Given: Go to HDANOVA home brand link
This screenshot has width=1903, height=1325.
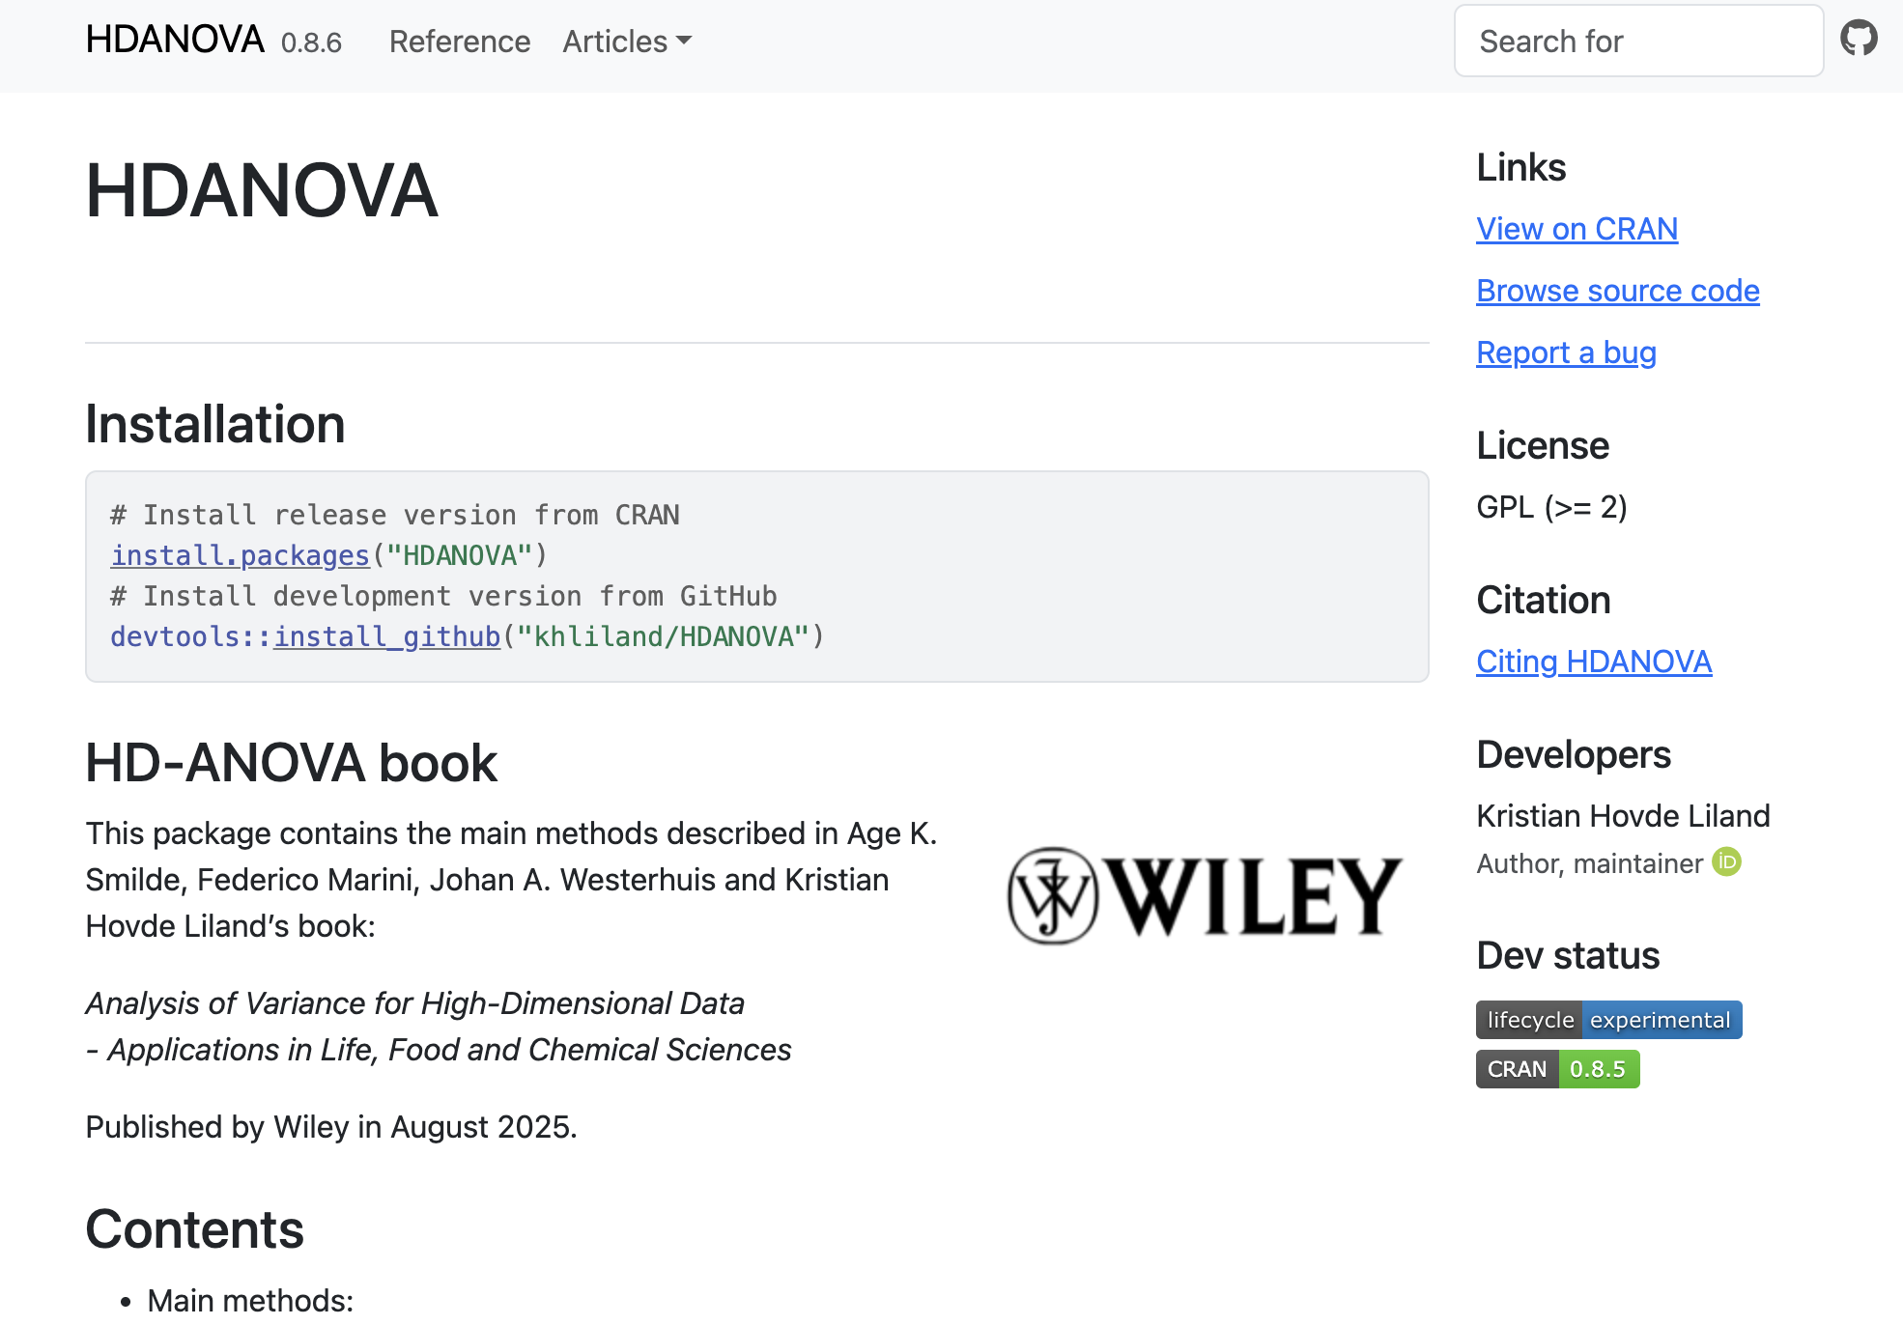Looking at the screenshot, I should [174, 40].
